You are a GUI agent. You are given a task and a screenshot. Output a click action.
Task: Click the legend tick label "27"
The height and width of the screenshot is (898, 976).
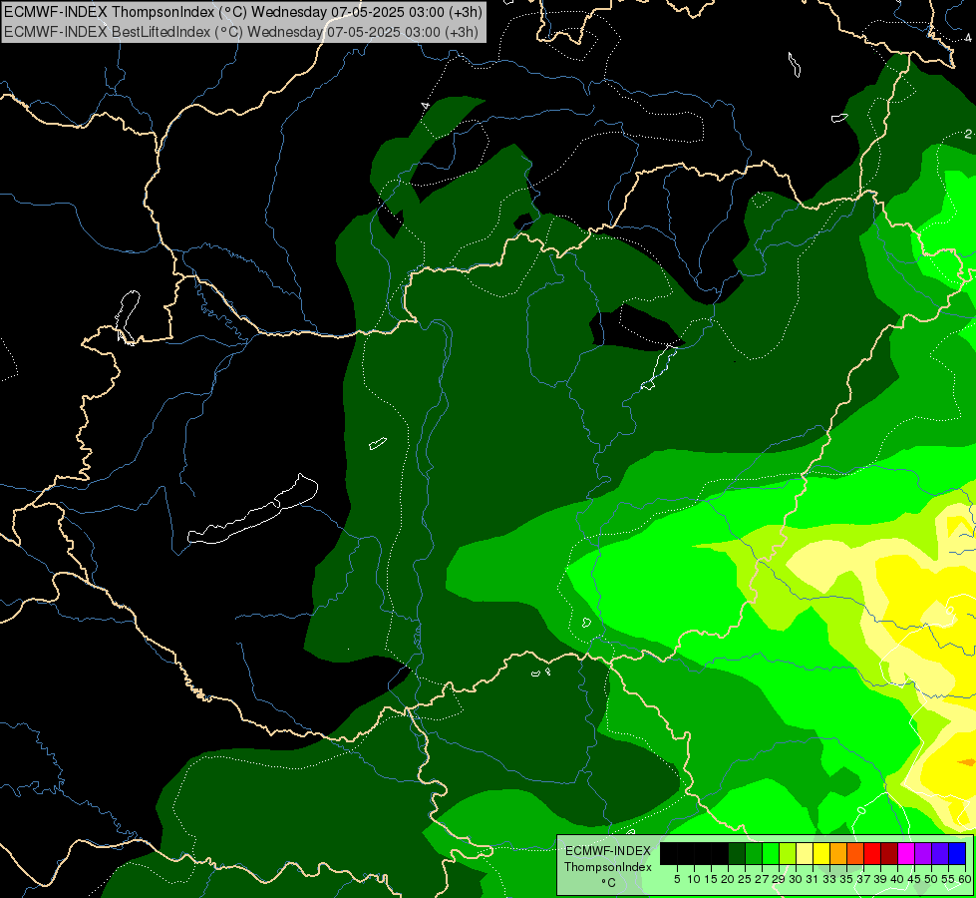pos(763,879)
